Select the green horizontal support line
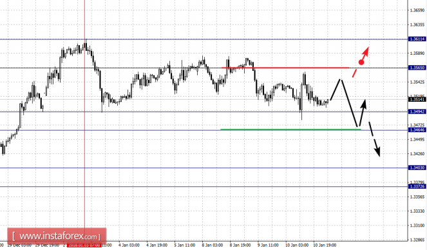Viewport: 427px width, 250px height. coord(291,130)
